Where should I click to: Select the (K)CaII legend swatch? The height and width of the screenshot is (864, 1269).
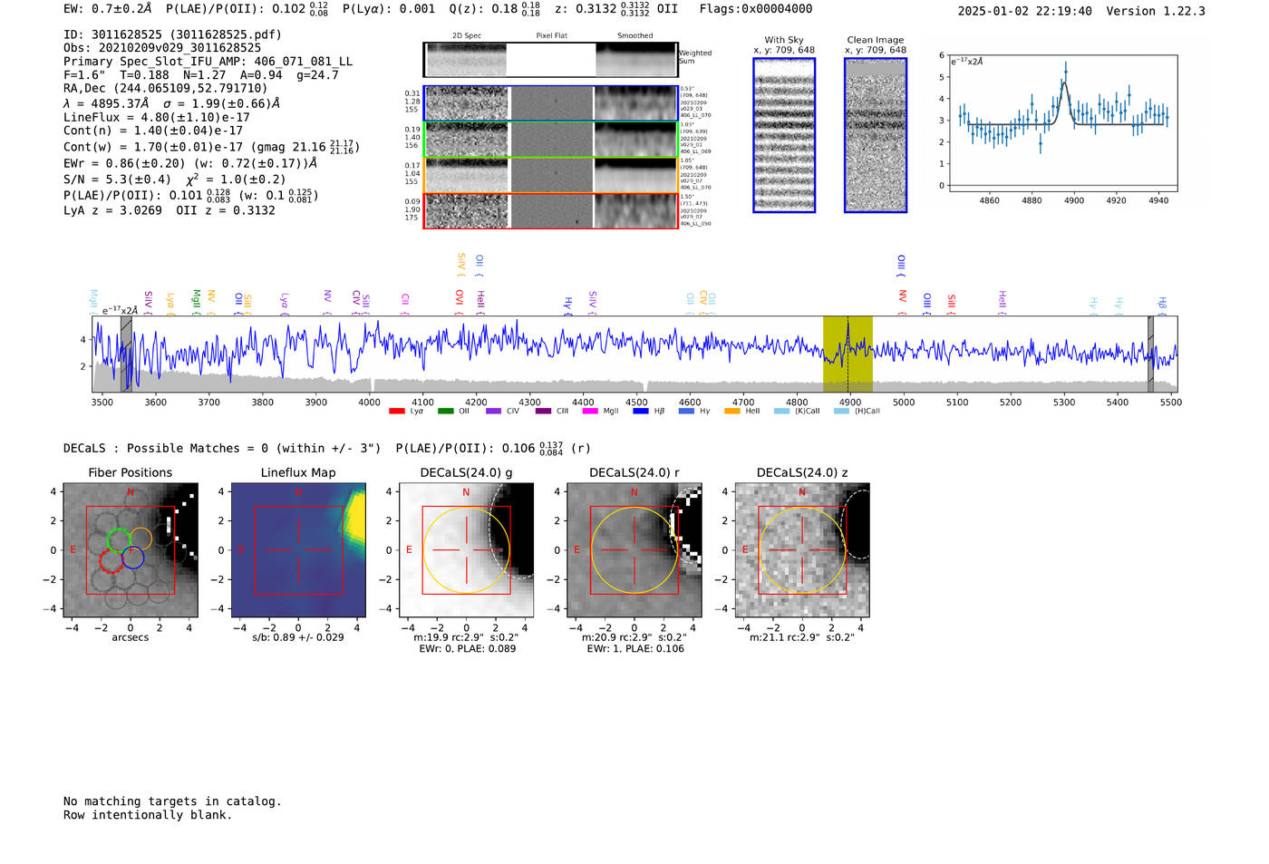click(781, 411)
